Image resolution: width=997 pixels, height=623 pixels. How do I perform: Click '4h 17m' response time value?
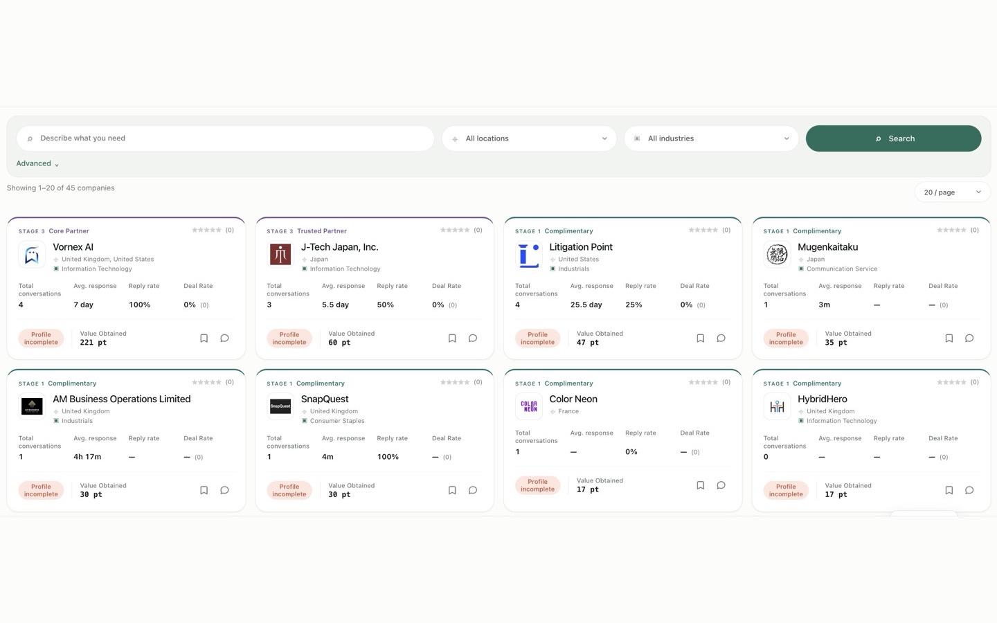87,457
